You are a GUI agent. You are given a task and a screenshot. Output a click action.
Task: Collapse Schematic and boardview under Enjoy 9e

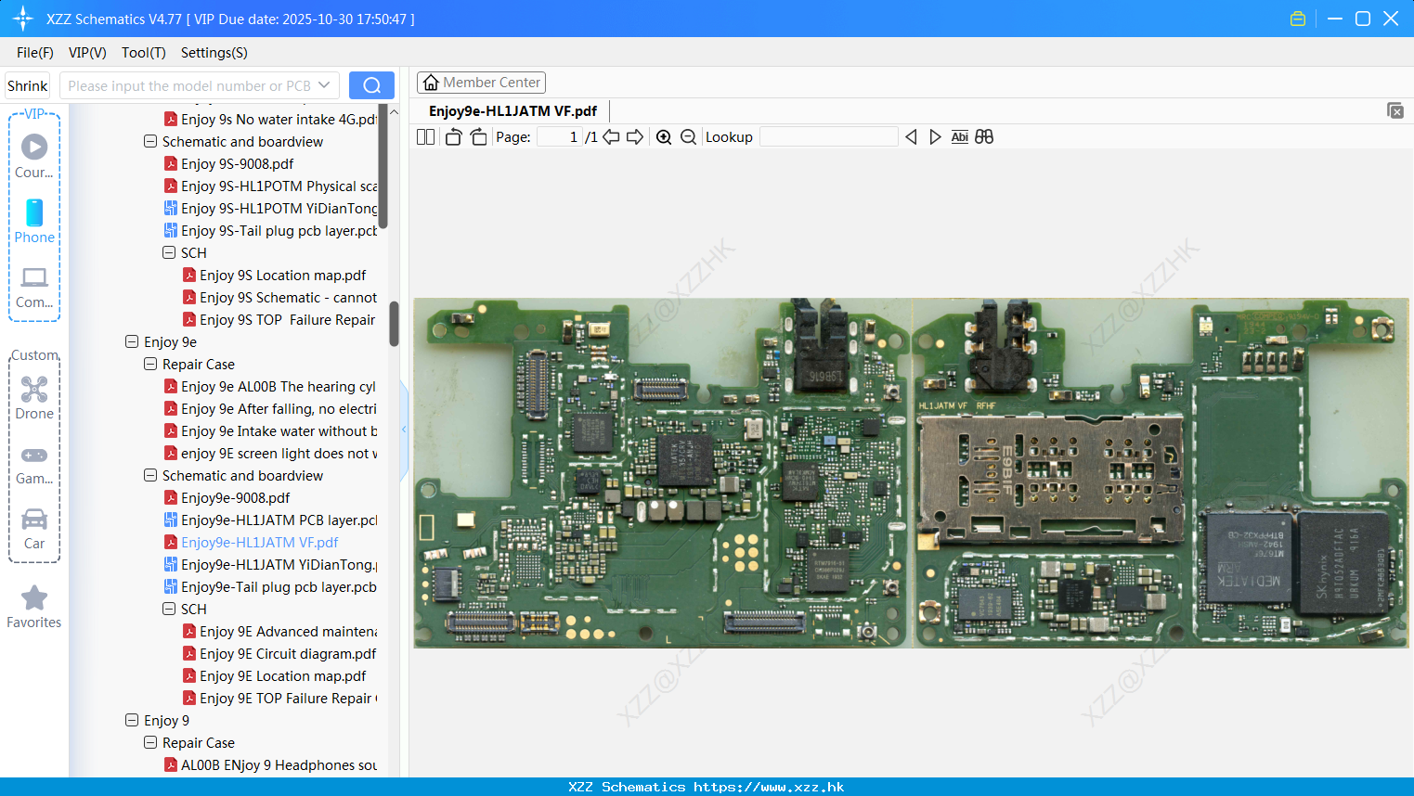pos(150,475)
